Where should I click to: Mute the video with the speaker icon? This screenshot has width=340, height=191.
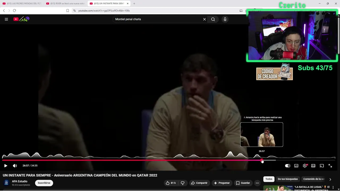(x=15, y=166)
